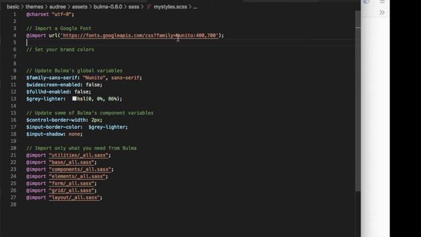
Task: Click the 'none' value on line 18
Action: point(74,134)
